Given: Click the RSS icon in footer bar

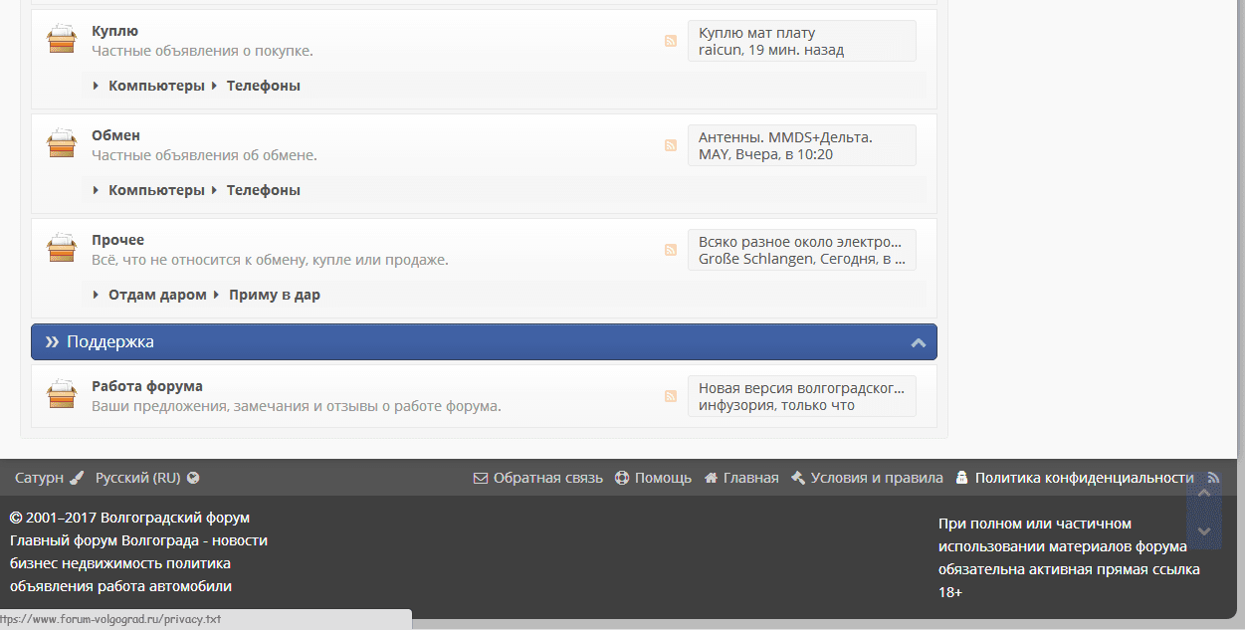Looking at the screenshot, I should coord(1213,478).
